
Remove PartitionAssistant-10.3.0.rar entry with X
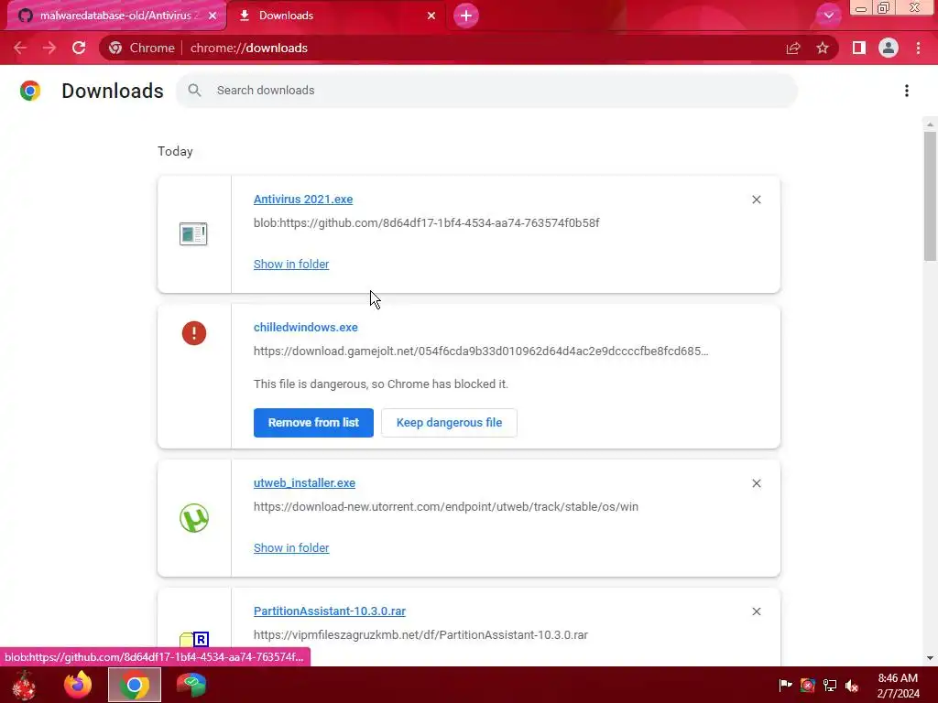(756, 611)
